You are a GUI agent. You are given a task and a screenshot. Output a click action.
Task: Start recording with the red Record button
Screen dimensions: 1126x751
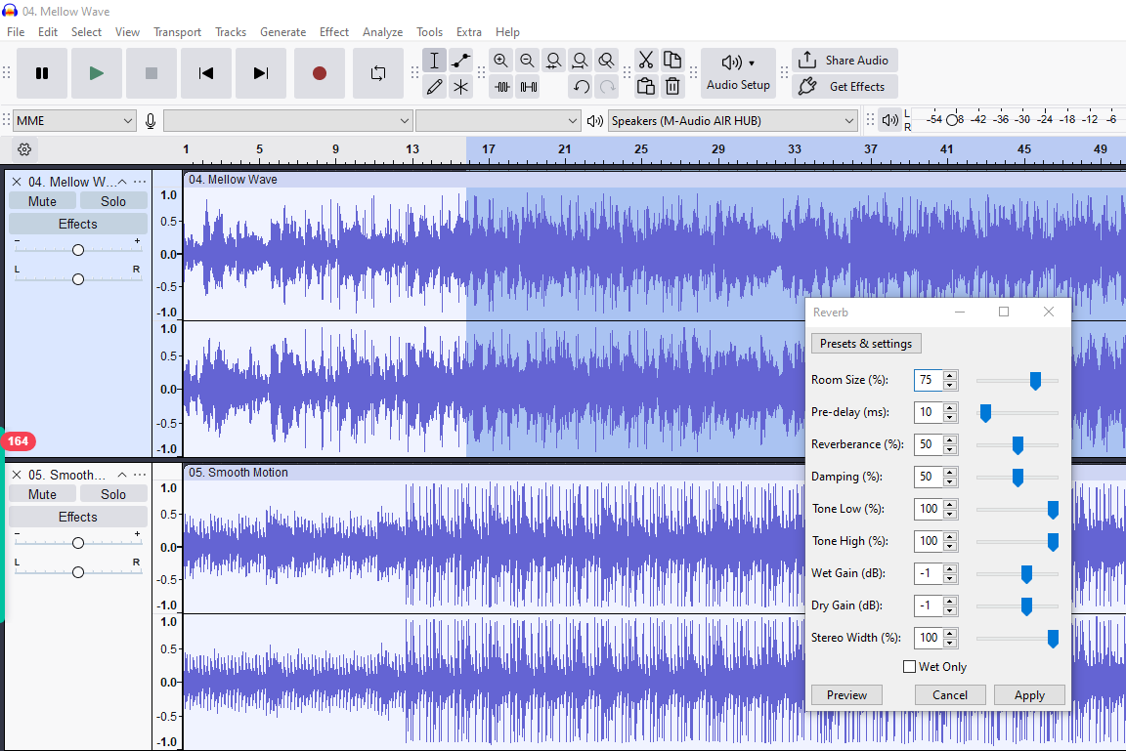click(x=320, y=73)
